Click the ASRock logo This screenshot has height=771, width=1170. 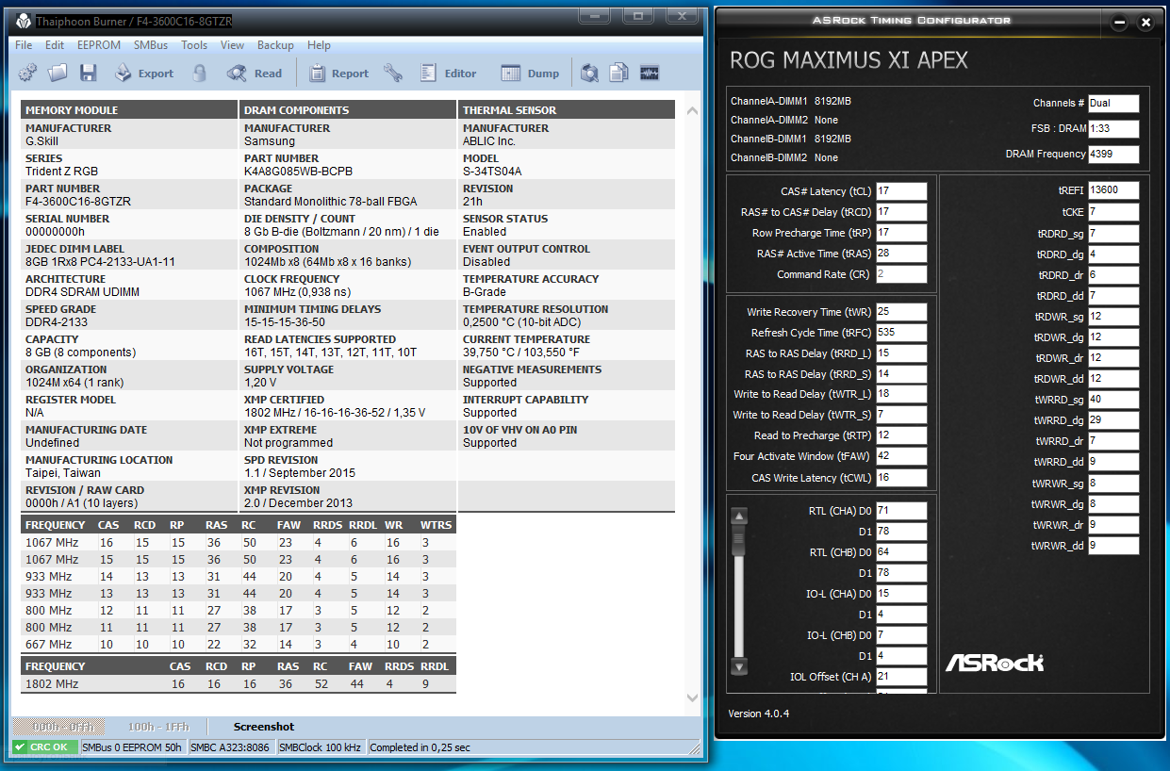tap(994, 662)
